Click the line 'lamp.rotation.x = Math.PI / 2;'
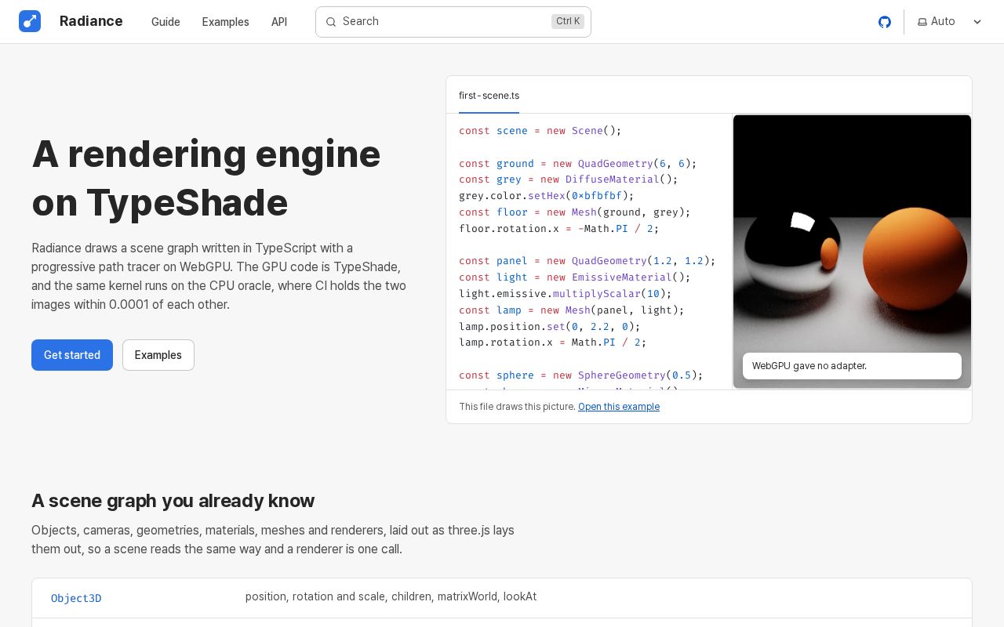Viewport: 1004px width, 627px height. (x=553, y=342)
